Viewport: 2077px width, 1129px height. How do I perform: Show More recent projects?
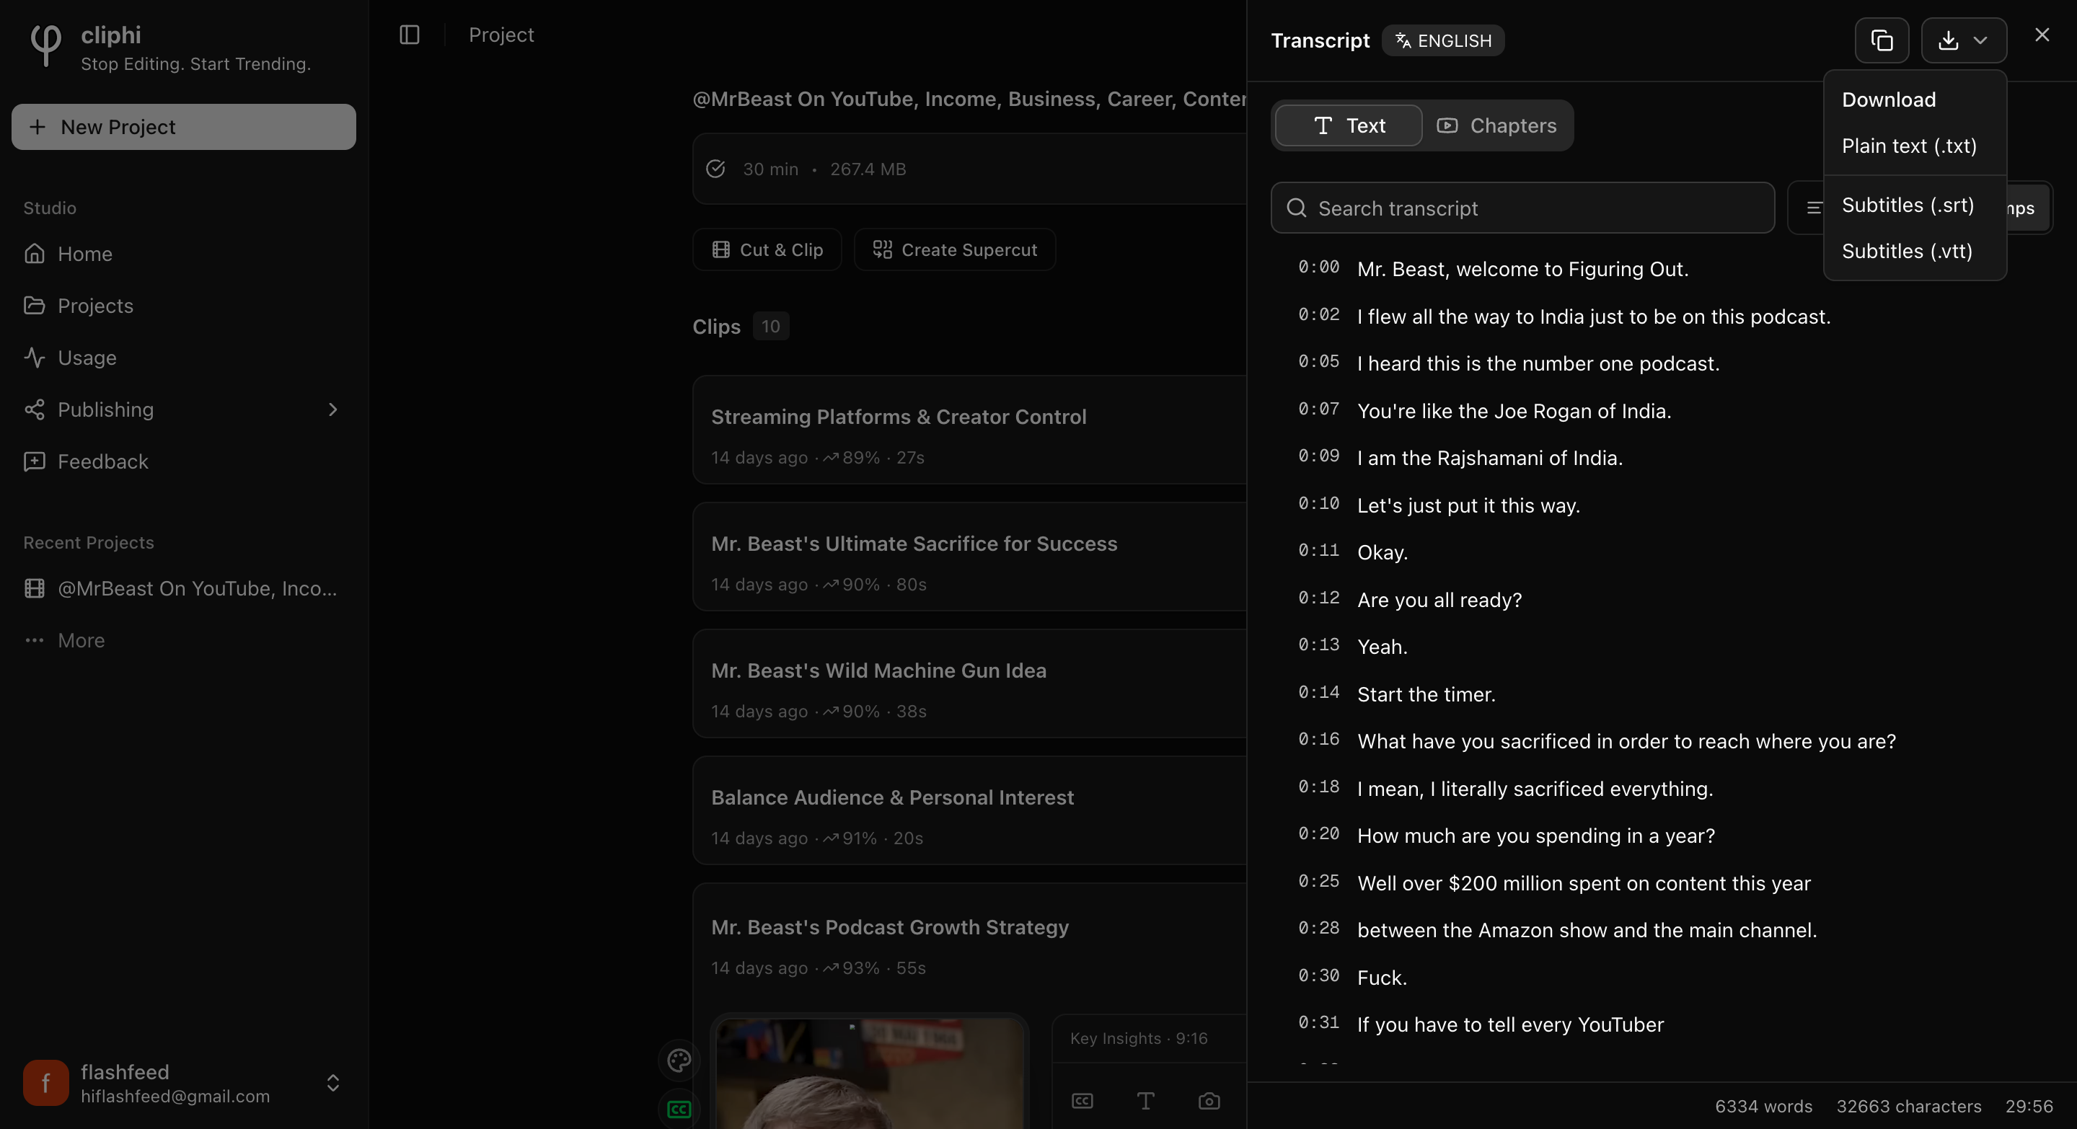point(183,641)
